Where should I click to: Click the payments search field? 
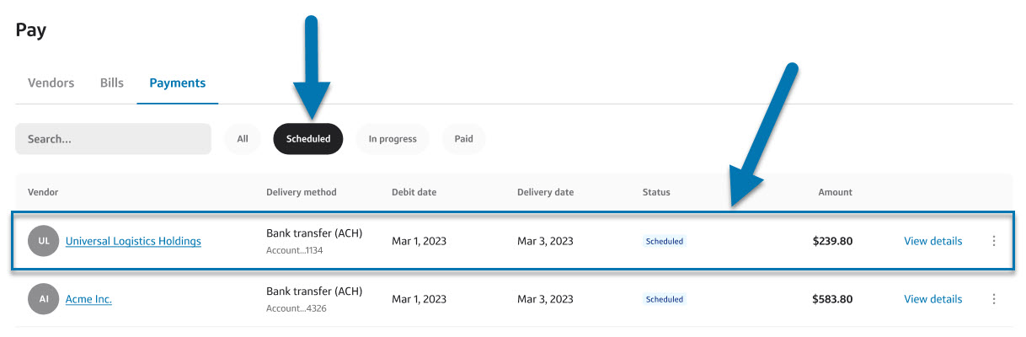coord(113,139)
